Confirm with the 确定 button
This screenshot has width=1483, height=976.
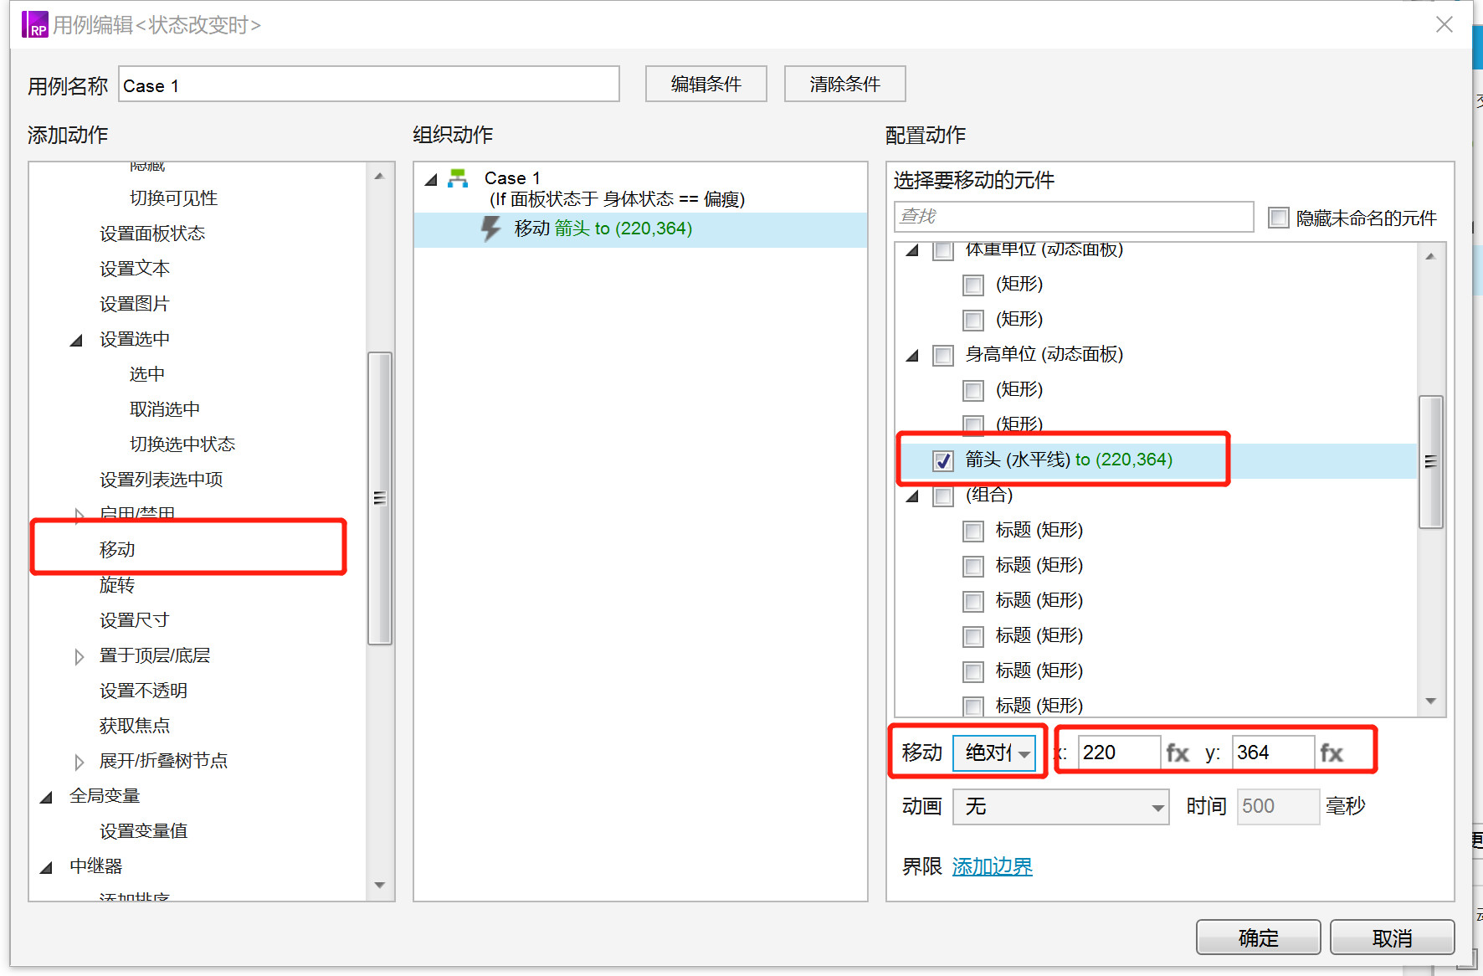click(1259, 937)
